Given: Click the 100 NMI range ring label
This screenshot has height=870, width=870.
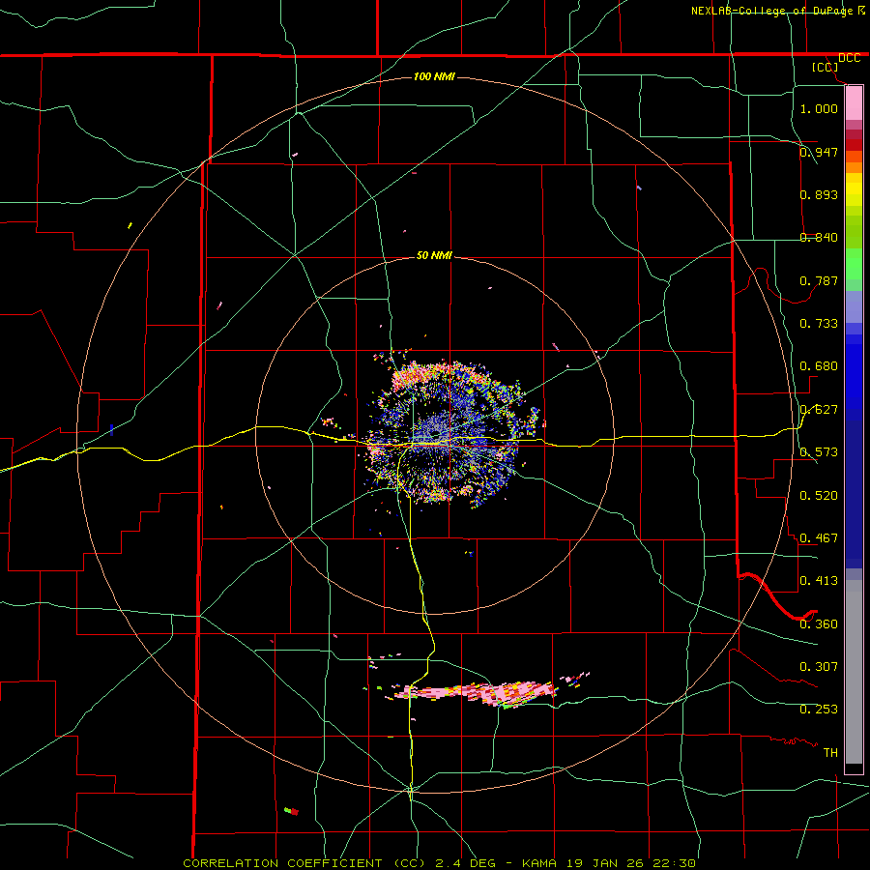Looking at the screenshot, I should click(434, 76).
